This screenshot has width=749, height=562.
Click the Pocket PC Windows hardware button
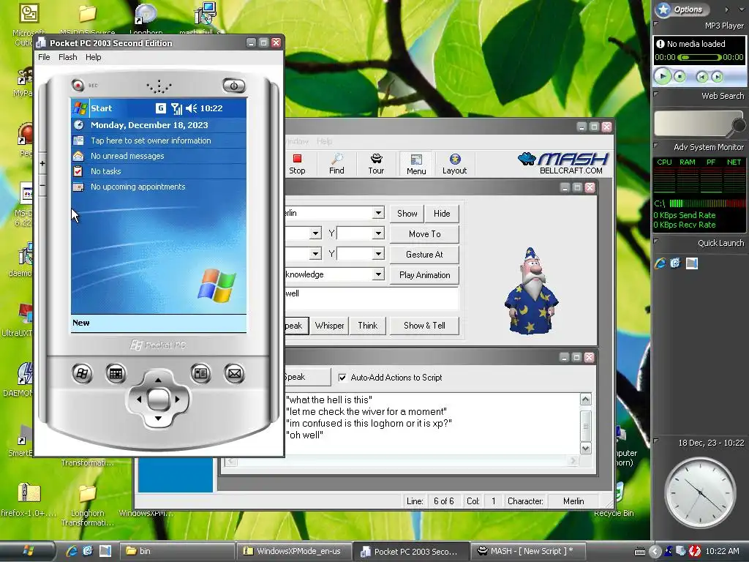[x=82, y=373]
